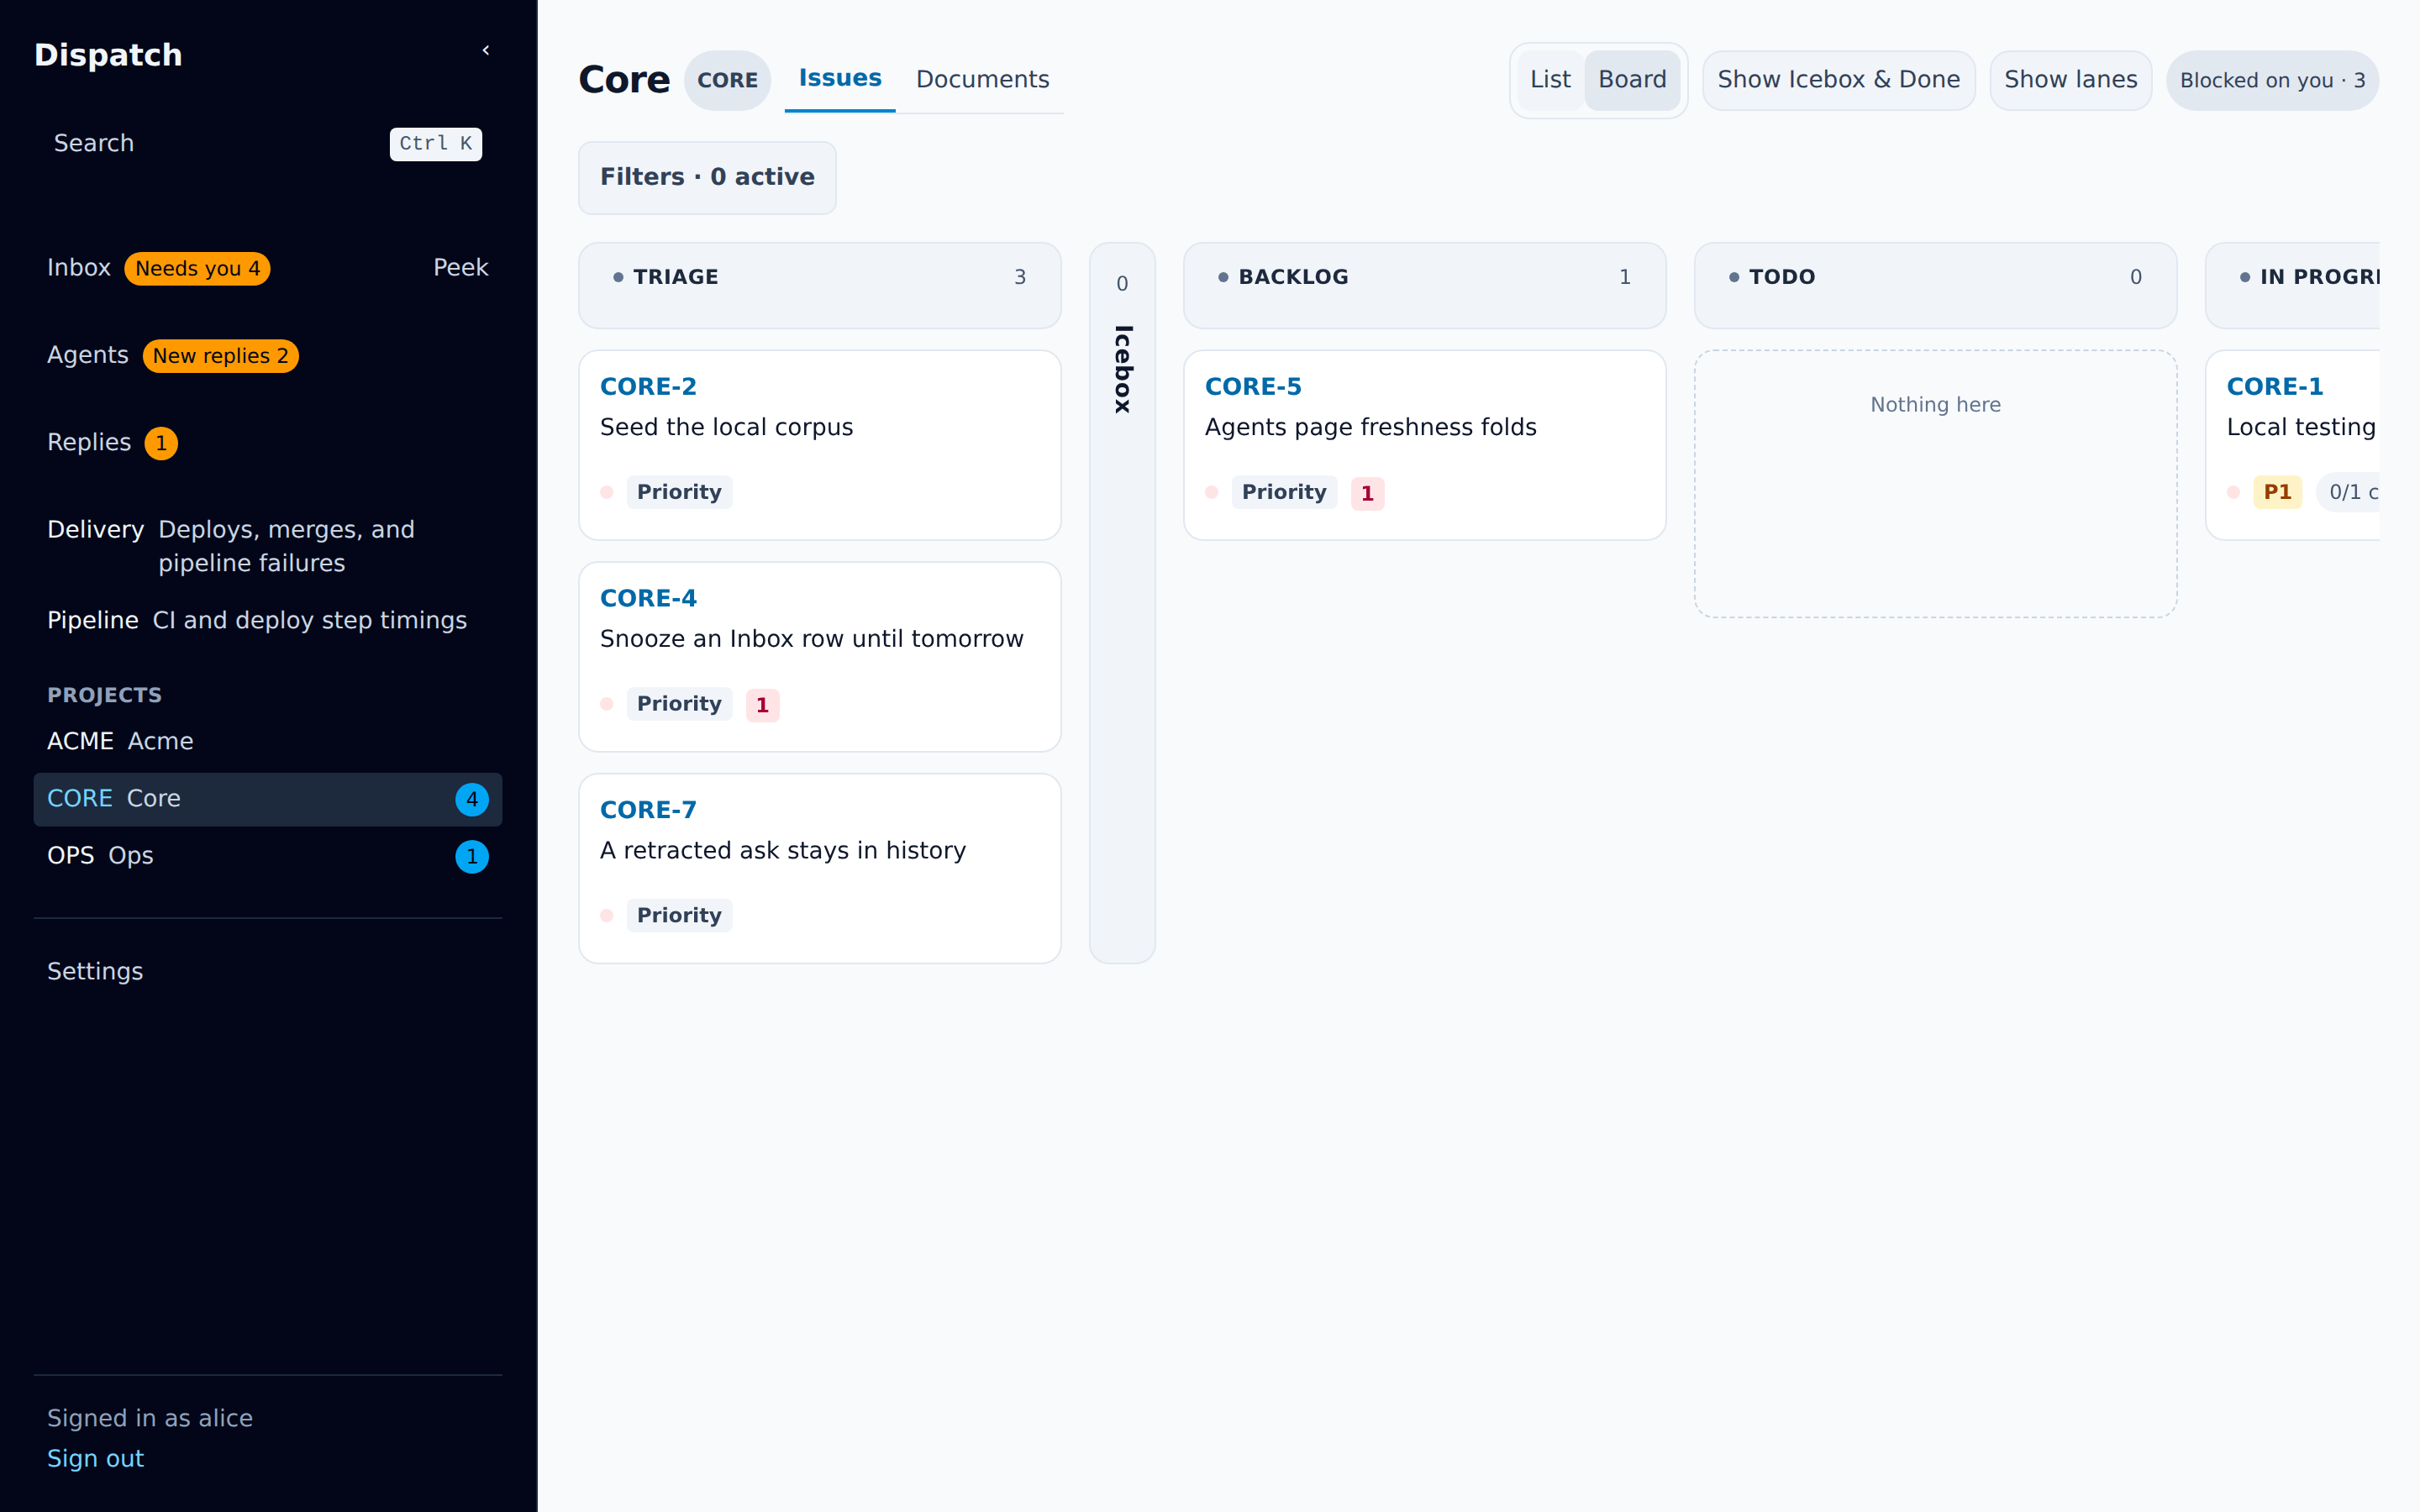Switch to List view
The width and height of the screenshot is (2420, 1512).
coord(1550,80)
